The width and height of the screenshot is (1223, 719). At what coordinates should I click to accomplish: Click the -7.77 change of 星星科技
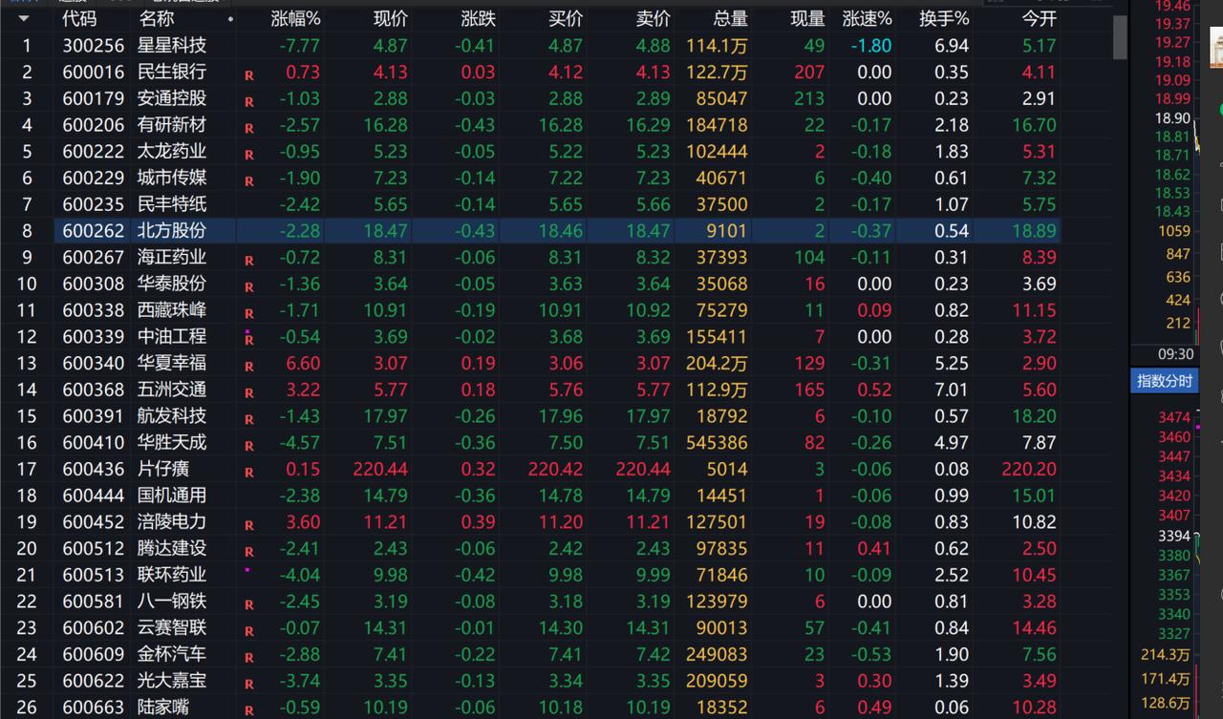(x=301, y=45)
